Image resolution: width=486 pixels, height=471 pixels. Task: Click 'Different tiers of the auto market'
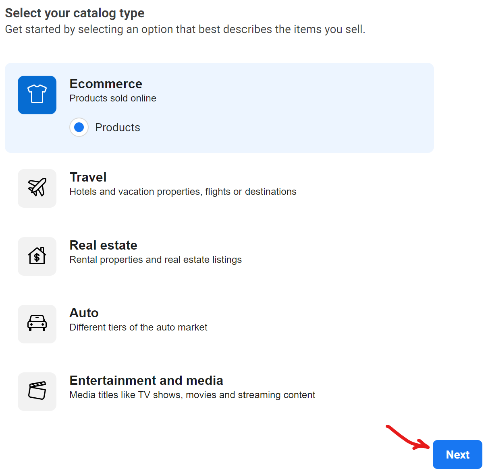pyautogui.click(x=138, y=327)
